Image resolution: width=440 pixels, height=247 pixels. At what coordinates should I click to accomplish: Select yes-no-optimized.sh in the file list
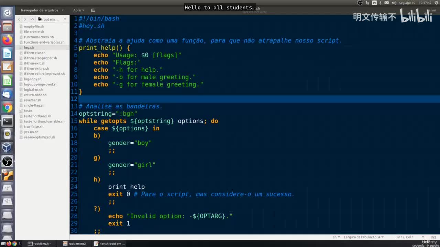[40, 137]
